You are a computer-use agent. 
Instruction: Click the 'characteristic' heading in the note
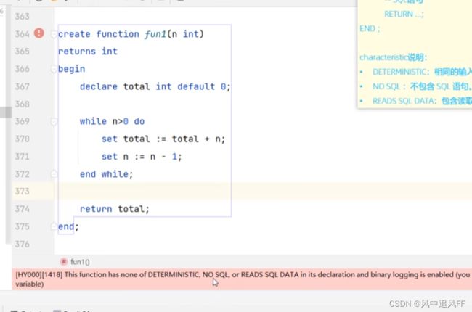click(x=393, y=57)
